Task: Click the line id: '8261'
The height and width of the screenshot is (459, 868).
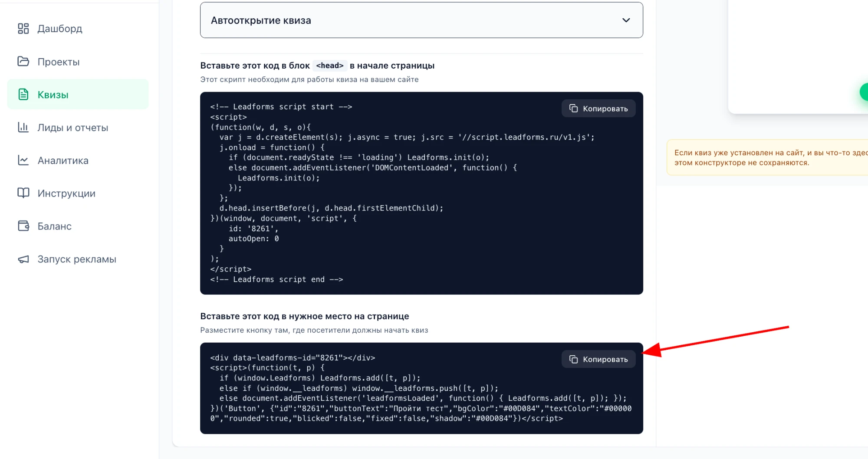Action: point(253,229)
